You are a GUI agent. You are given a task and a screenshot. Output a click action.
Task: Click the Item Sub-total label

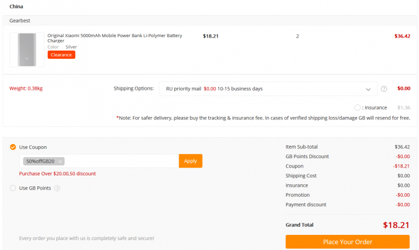tap(302, 147)
